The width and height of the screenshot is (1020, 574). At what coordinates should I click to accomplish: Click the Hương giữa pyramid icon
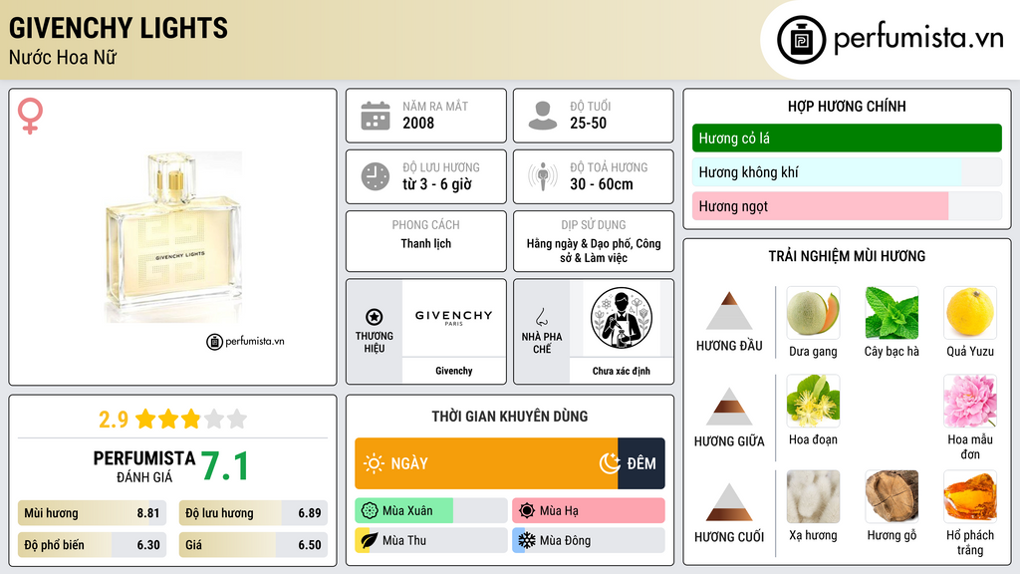click(729, 407)
